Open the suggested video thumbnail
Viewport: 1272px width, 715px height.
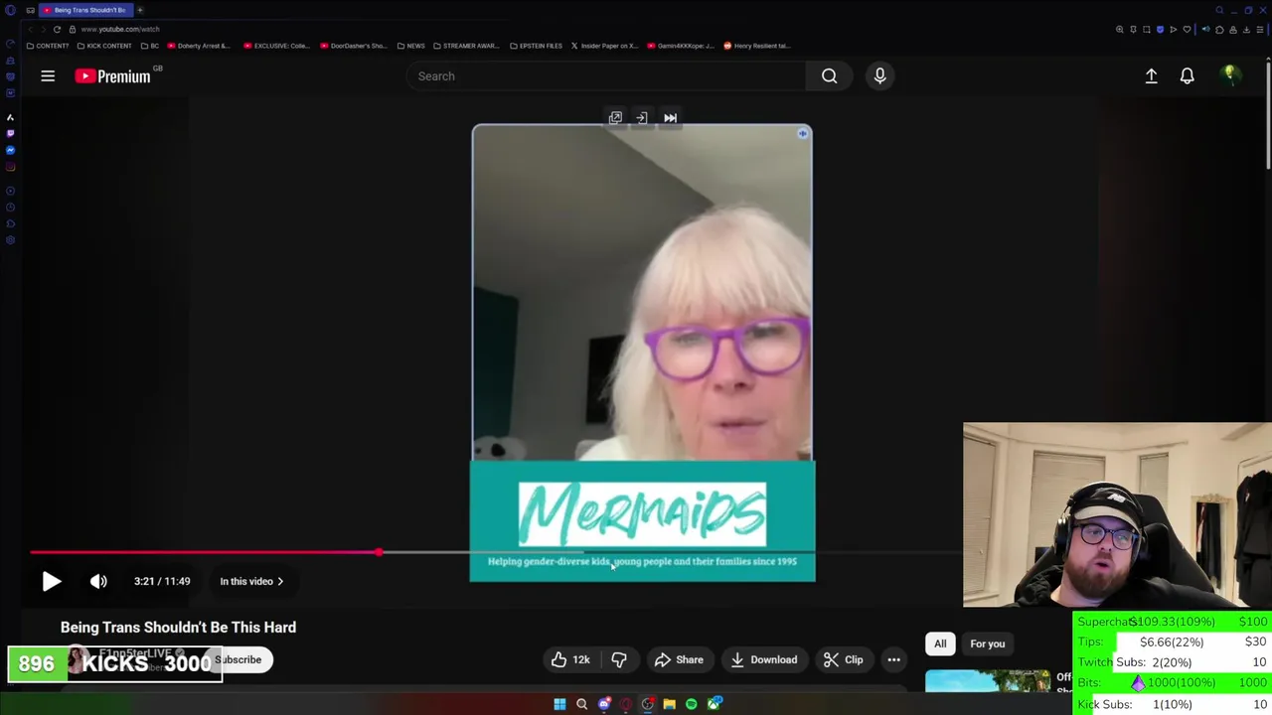(988, 681)
